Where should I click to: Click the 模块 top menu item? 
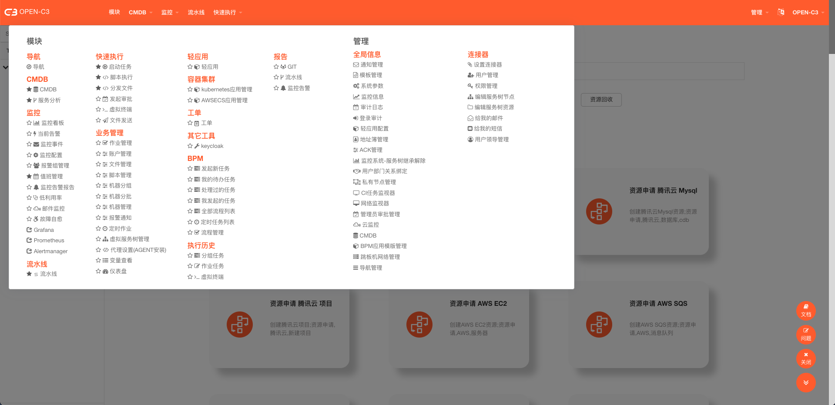click(114, 12)
